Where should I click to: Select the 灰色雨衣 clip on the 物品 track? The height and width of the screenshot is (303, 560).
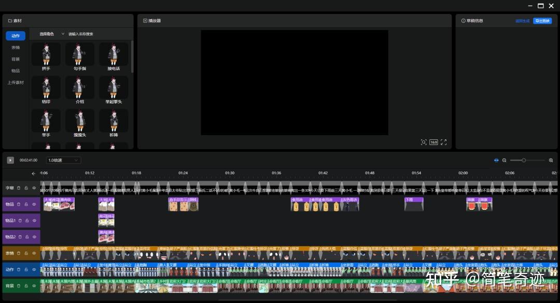click(349, 204)
